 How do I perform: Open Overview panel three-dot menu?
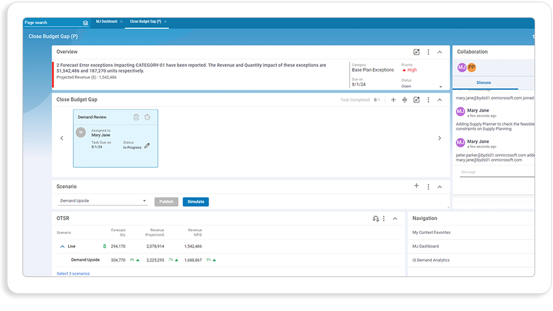click(428, 52)
